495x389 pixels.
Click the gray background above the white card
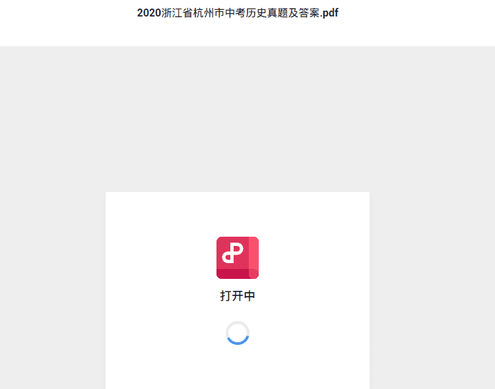[x=238, y=119]
